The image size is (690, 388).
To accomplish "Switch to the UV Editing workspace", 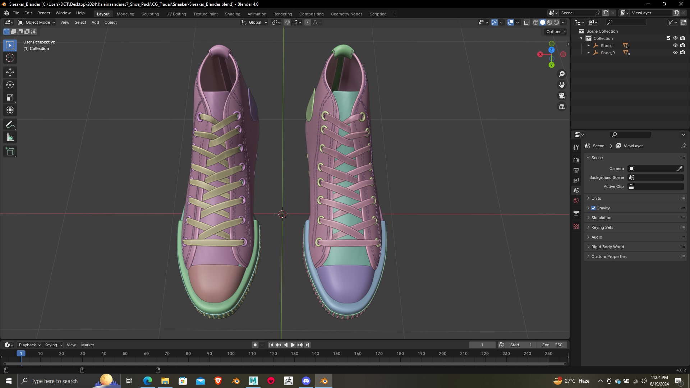I will coord(176,14).
